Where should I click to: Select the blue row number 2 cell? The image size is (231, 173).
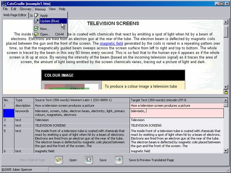pyautogui.click(x=9, y=113)
